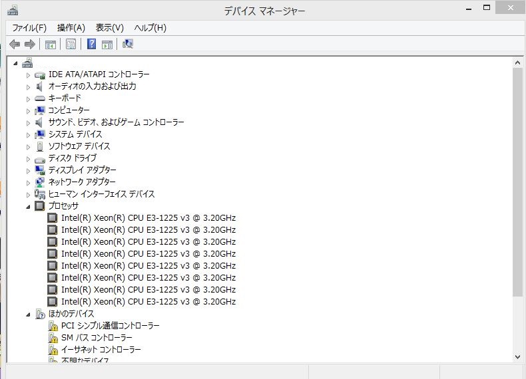
Task: Click the IDE ATA/ATAPI controller icon
Action: point(40,75)
